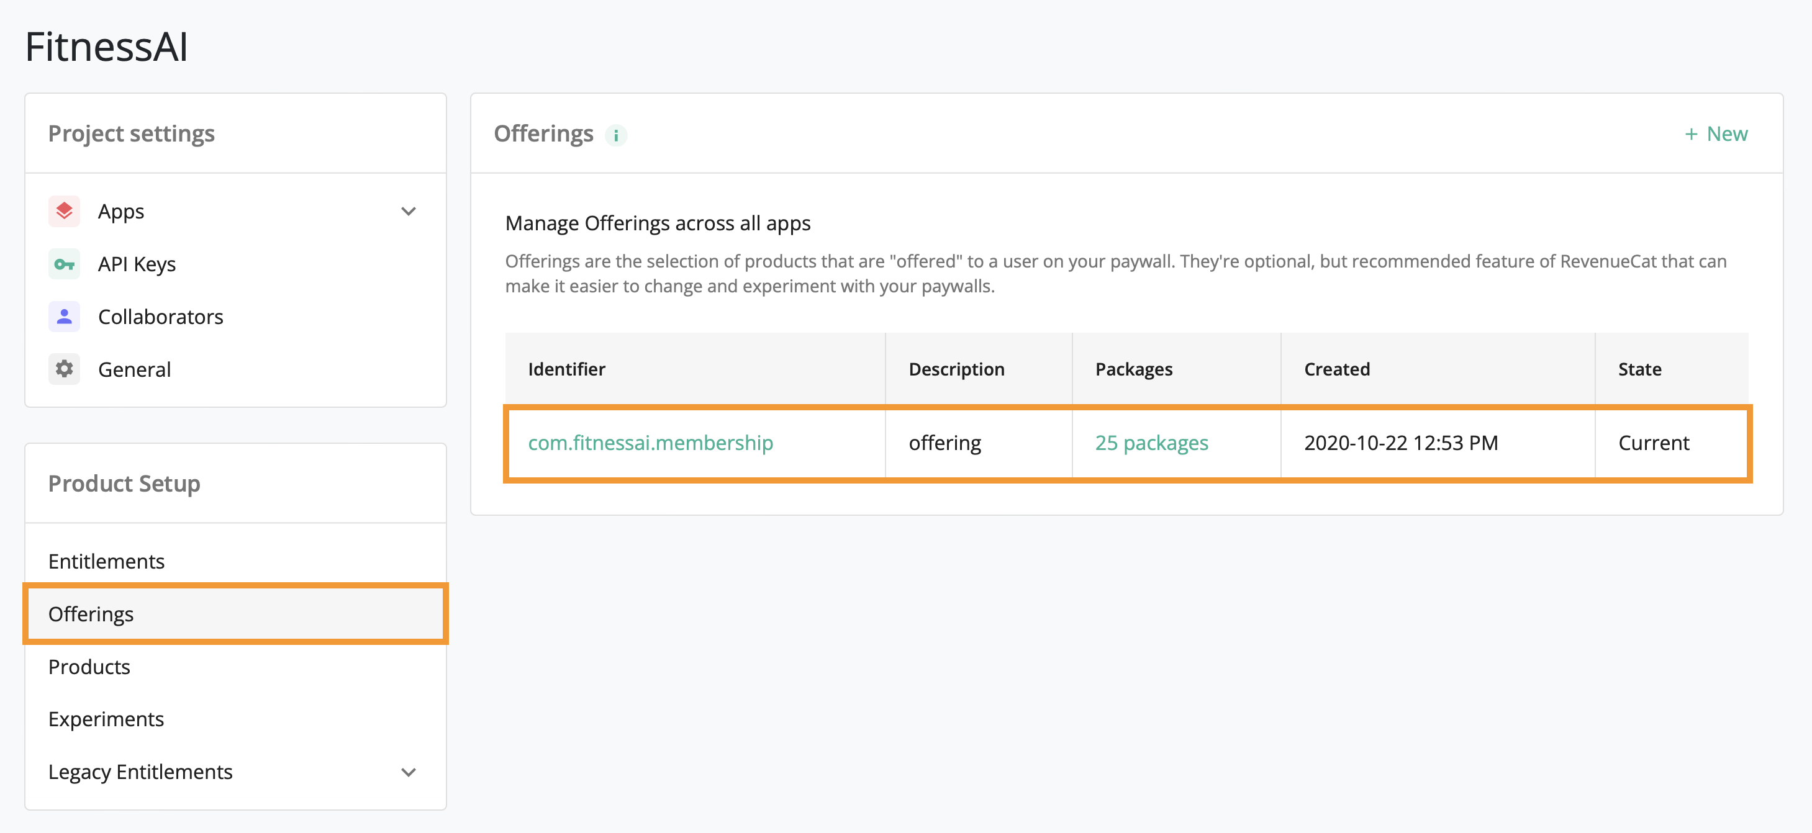Viewport: 1812px width, 833px height.
Task: Click the General gear icon
Action: point(64,369)
